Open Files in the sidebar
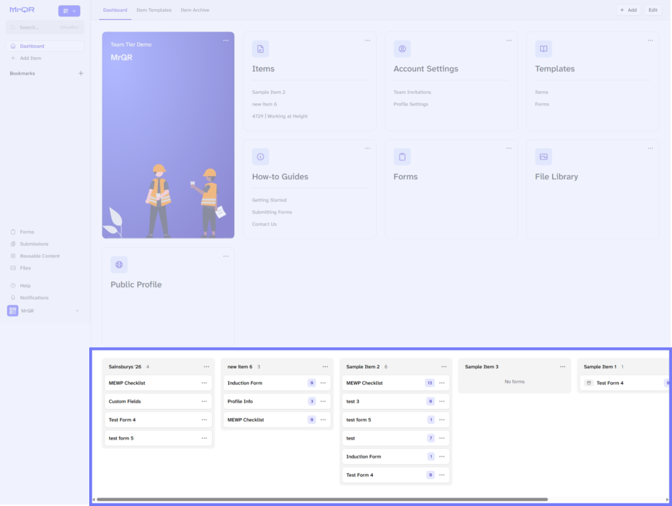 tap(26, 268)
